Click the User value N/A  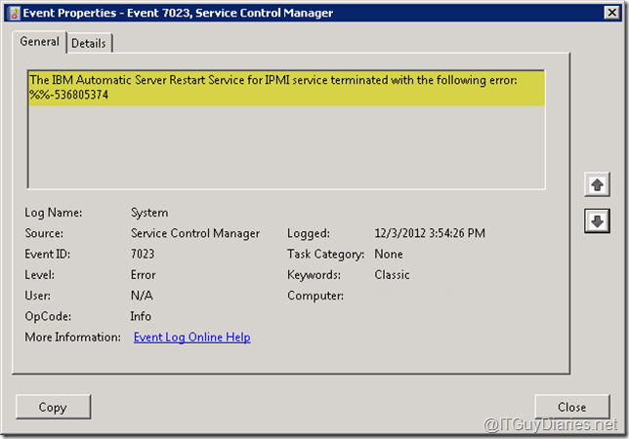point(142,296)
